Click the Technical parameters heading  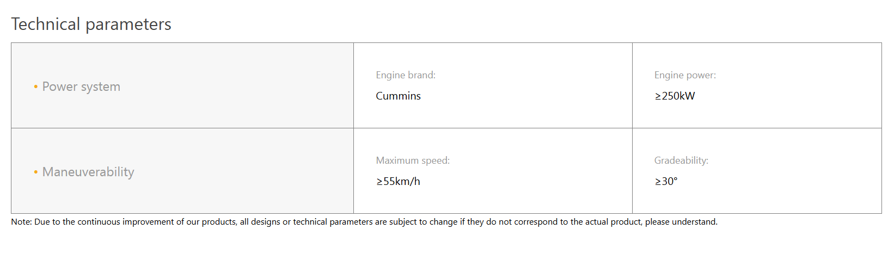click(91, 24)
